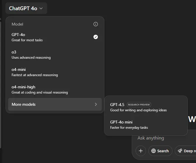Click 'Uses advanced reasoning' description
This screenshot has height=163, width=196.
(31, 58)
